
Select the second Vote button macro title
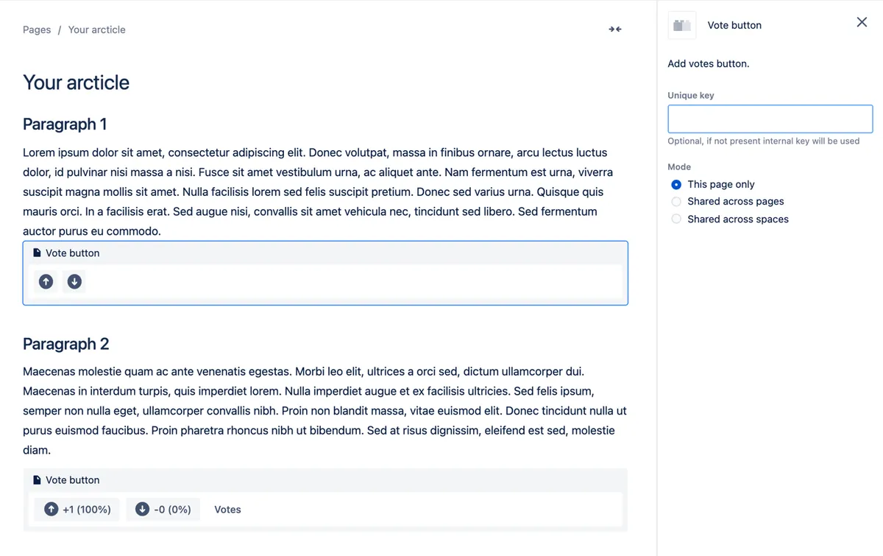pos(72,479)
